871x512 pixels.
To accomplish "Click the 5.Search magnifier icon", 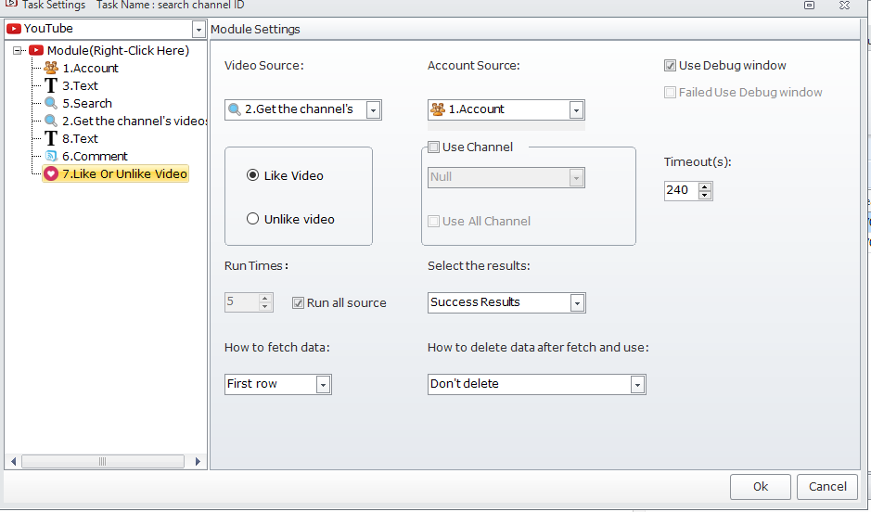I will click(51, 103).
